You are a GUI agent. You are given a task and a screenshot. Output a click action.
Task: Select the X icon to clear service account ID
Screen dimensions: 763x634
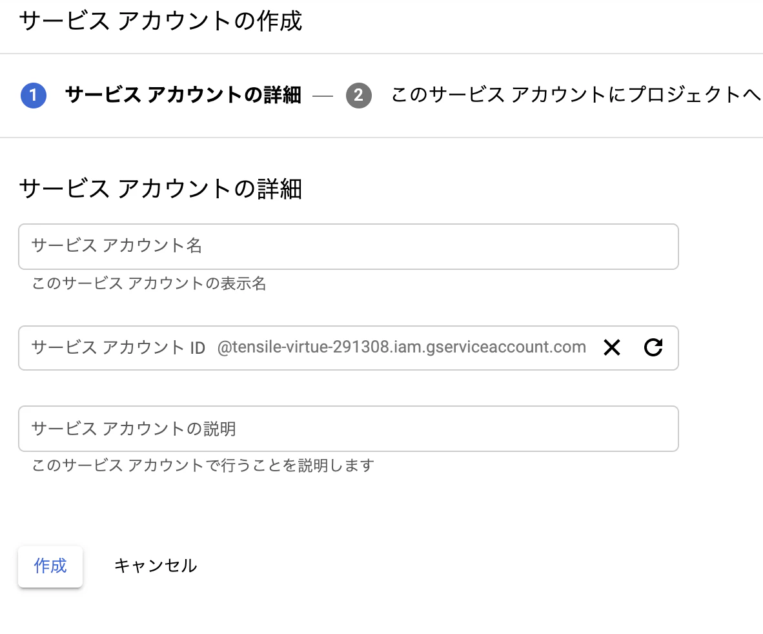tap(611, 347)
